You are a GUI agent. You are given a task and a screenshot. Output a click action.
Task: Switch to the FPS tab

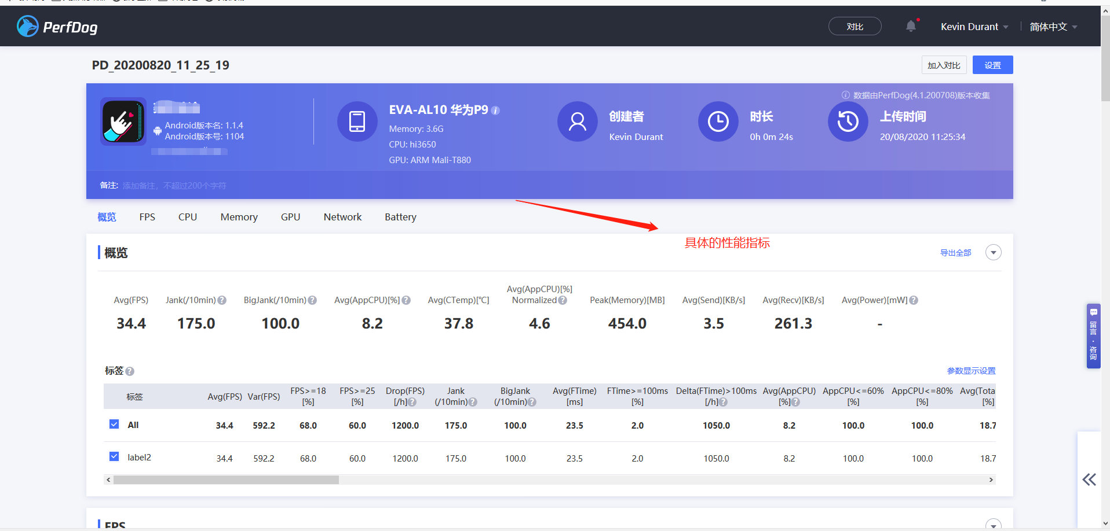(x=147, y=217)
